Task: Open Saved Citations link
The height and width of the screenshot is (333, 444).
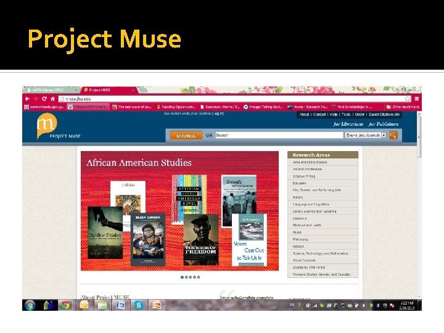Action: coord(384,115)
